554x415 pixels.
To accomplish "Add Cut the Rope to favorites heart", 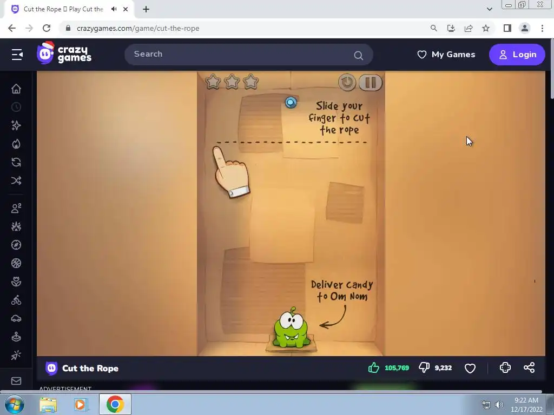I will coord(470,368).
